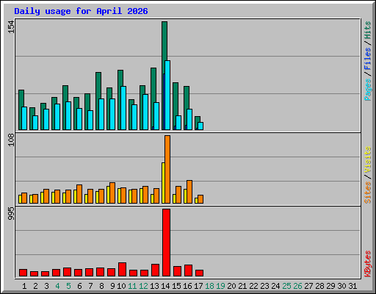Click day number 7 on the x-axis
Viewport: 376px width, 294px height.
tap(90, 286)
